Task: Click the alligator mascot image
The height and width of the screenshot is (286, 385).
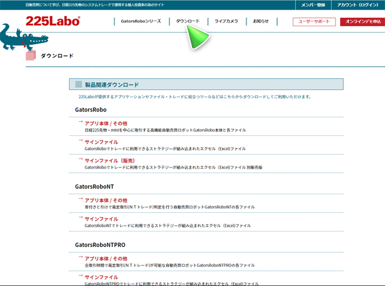Action: (24, 37)
